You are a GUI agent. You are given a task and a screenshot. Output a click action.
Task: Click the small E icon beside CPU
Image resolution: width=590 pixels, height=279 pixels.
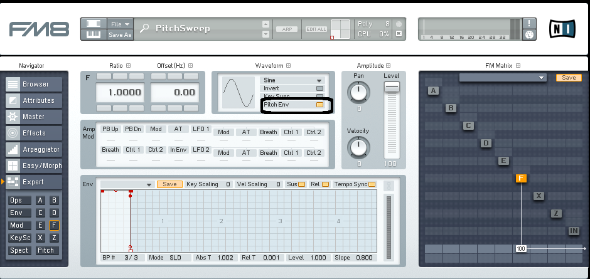click(399, 34)
